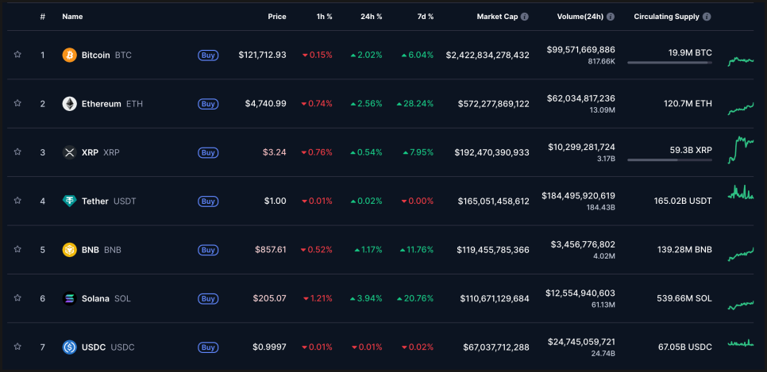Click BNB price $857.61
Image resolution: width=767 pixels, height=372 pixels.
point(271,250)
